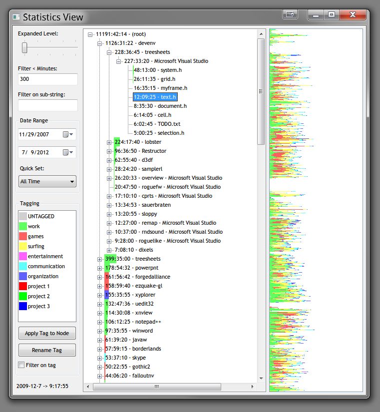Image resolution: width=380 pixels, height=412 pixels.
Task: Open the Quick Set 'All Time' dropdown
Action: click(x=47, y=181)
